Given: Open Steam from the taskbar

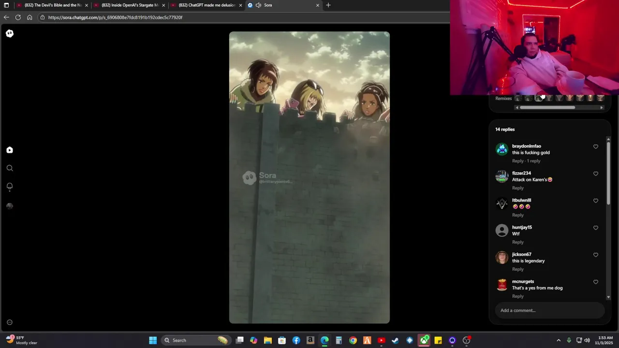Looking at the screenshot, I should click(x=395, y=340).
